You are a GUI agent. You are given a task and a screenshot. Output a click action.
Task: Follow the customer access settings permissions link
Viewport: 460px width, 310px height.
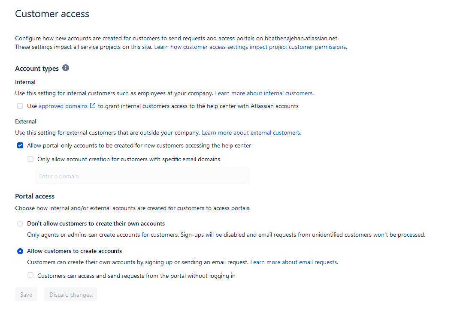(x=250, y=47)
